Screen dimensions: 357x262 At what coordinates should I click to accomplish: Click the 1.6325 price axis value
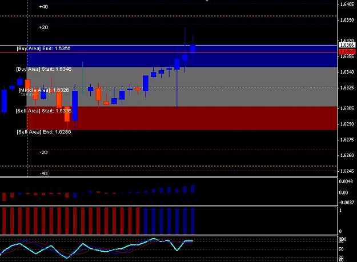pyautogui.click(x=347, y=88)
